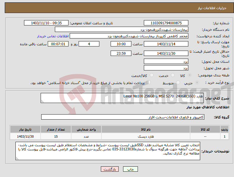Click the delivery province field یزد
The image size is (234, 177).
[166, 61]
